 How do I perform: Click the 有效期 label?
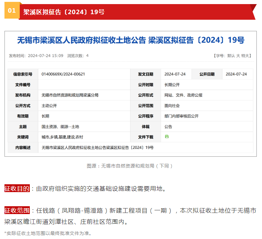23,116
